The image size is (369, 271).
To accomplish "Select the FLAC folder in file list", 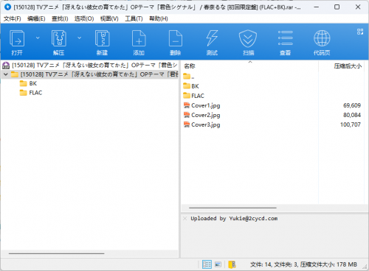I will [194, 96].
